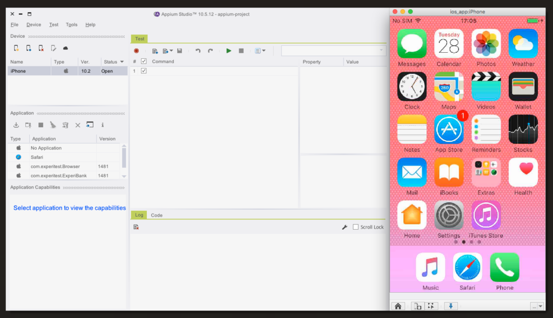The image size is (553, 318).
Task: Click the clear application data broom icon
Action: (53, 125)
